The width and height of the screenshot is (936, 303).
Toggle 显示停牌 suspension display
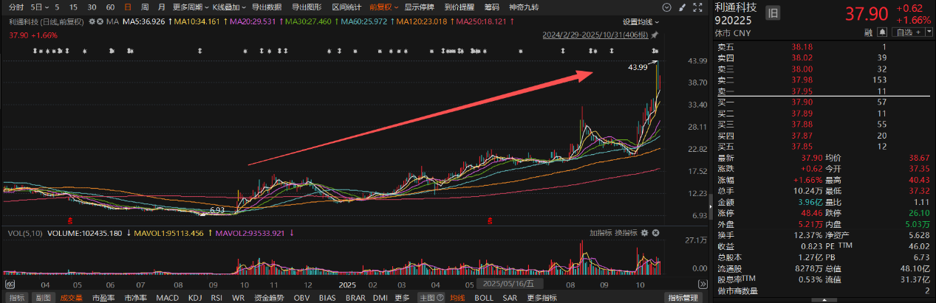point(418,7)
